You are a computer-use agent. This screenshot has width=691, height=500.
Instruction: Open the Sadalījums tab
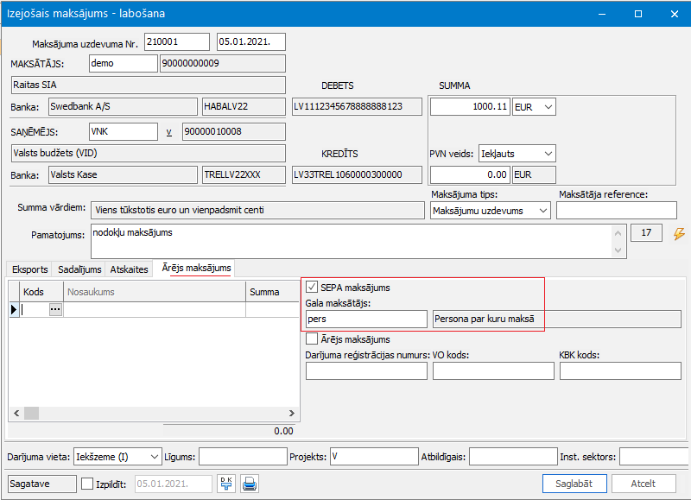tap(80, 269)
